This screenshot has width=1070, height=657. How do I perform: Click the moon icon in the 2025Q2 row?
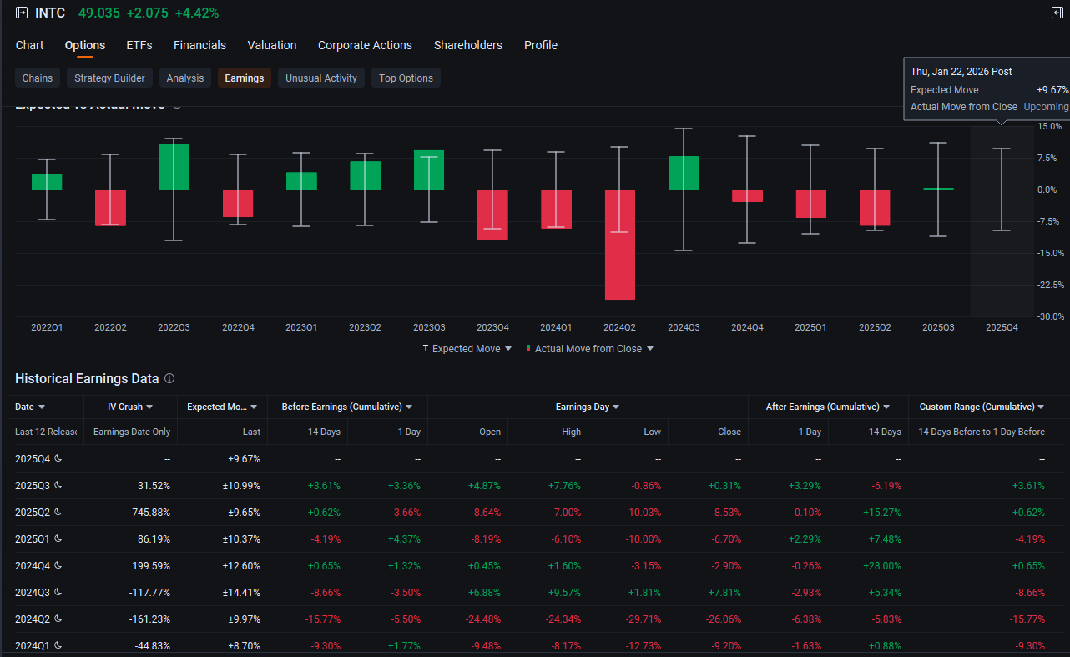58,512
